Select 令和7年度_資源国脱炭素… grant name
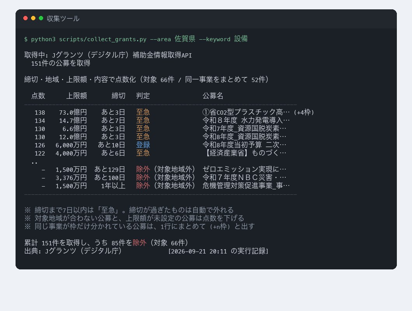The image size is (412, 311). [244, 129]
